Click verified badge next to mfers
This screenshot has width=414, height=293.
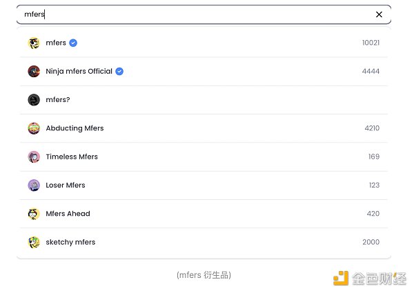[73, 43]
